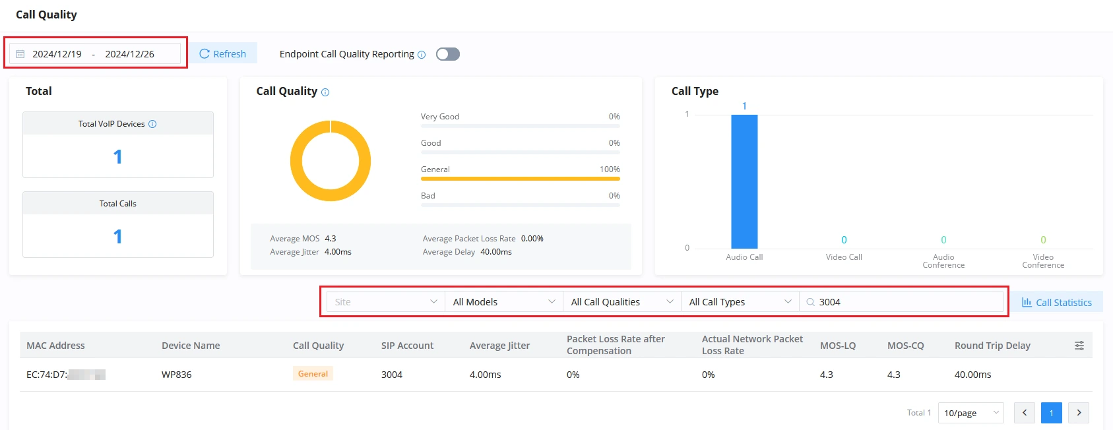Click the search magnifier icon in search box

pyautogui.click(x=810, y=302)
